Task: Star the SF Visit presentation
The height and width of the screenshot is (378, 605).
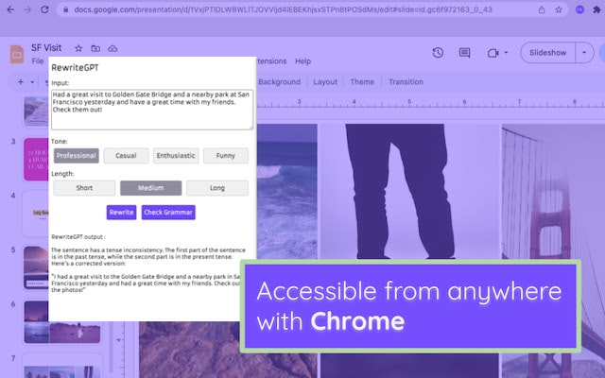Action: pyautogui.click(x=78, y=48)
